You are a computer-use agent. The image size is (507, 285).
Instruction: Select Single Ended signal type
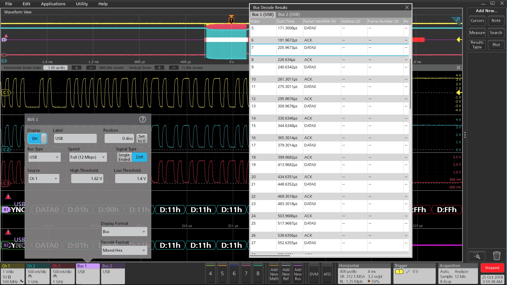pos(124,157)
